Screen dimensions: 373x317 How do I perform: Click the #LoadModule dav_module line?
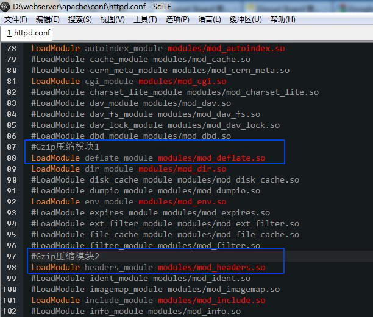[x=131, y=103]
